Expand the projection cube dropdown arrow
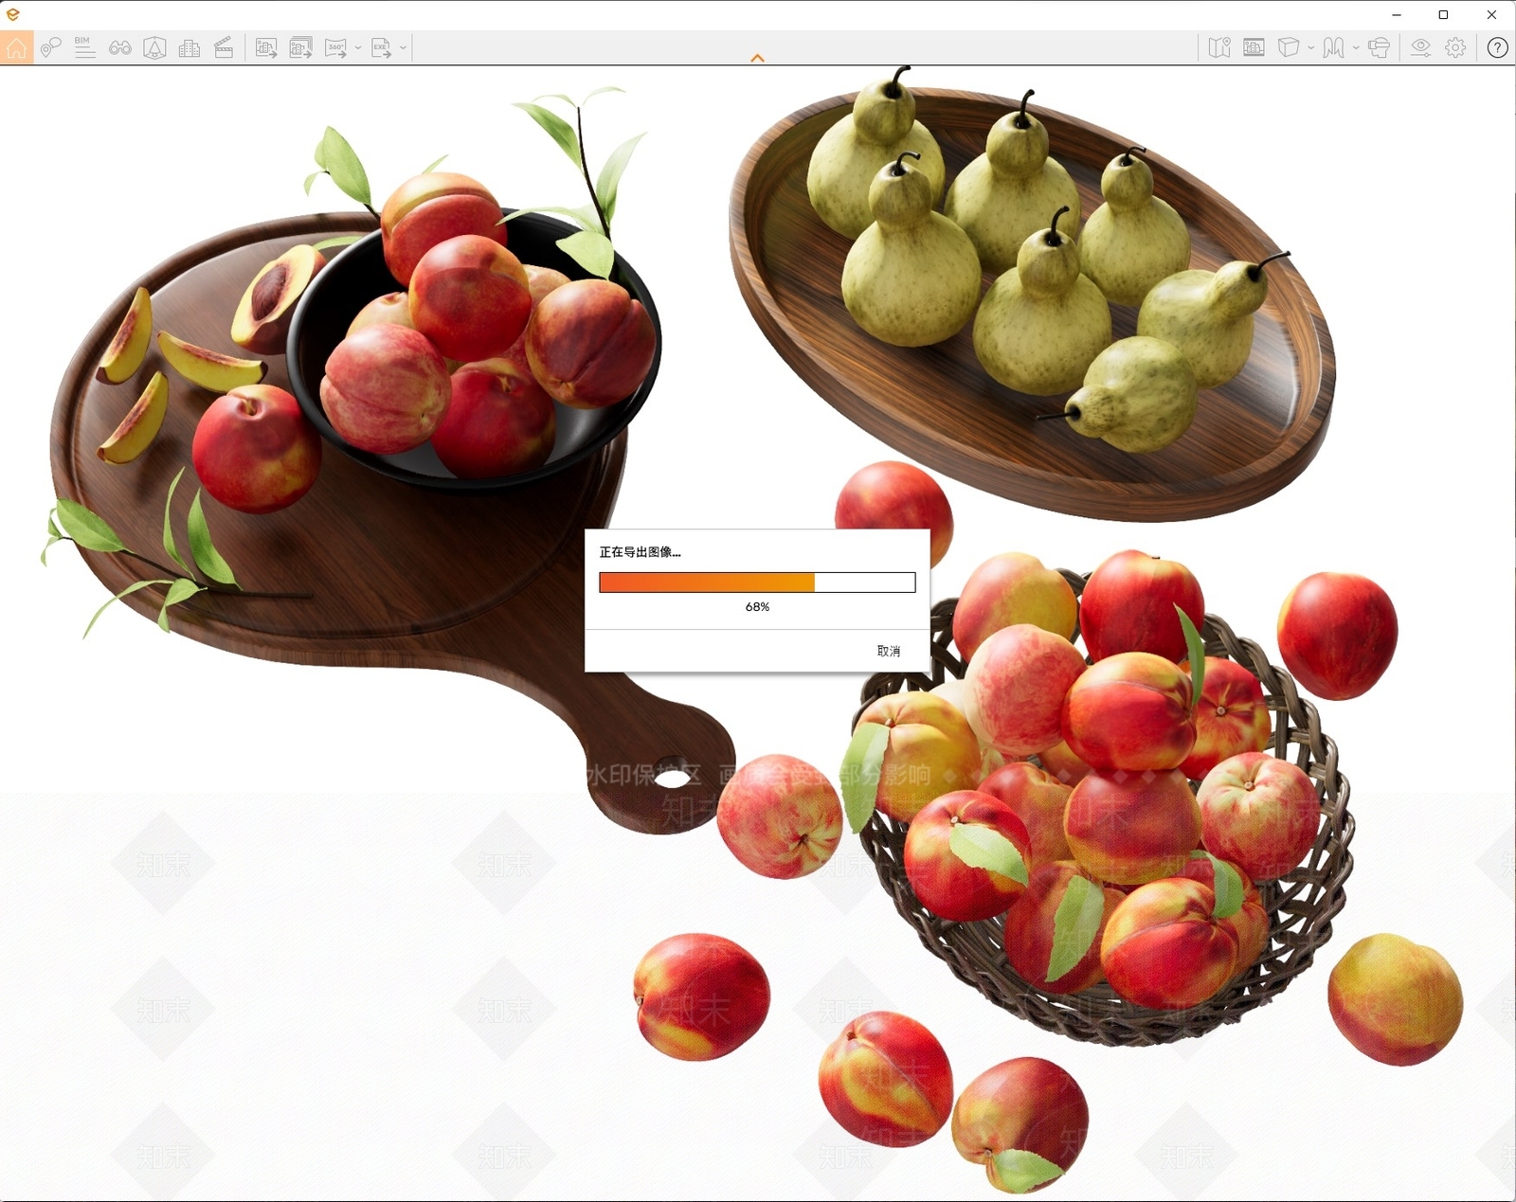Viewport: 1516px width, 1202px height. 1311,47
